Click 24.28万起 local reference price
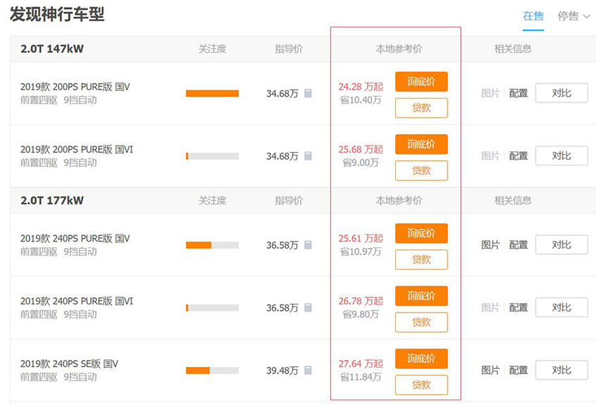 point(361,87)
